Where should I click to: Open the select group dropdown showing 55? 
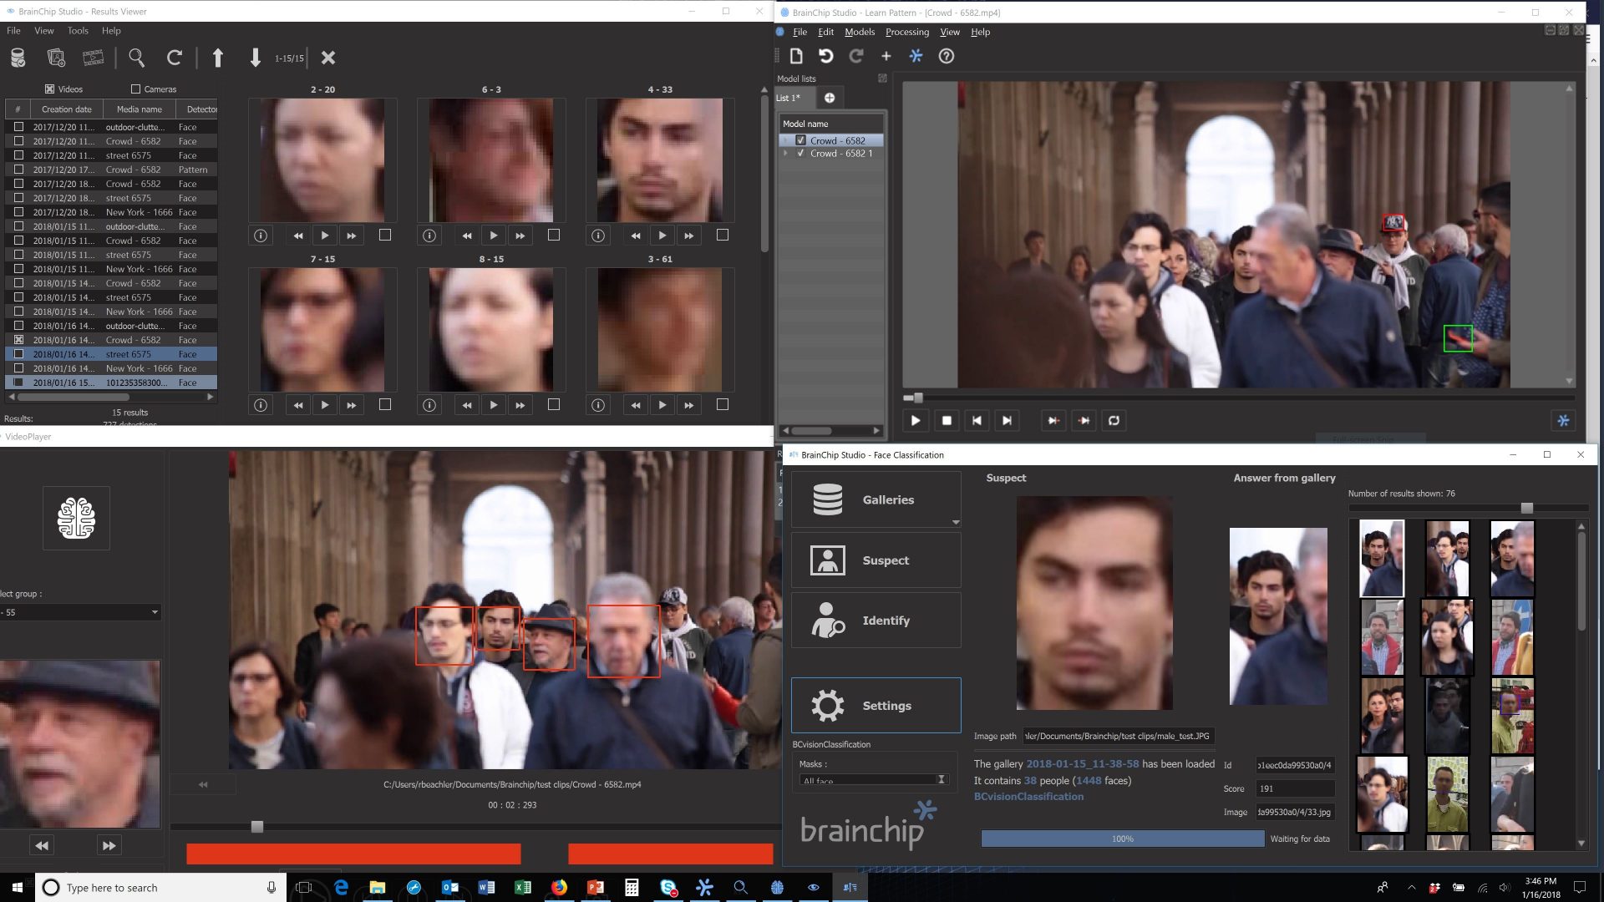click(155, 612)
